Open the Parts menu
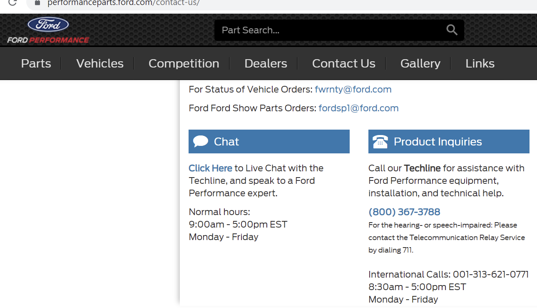The height and width of the screenshot is (308, 537). 35,63
